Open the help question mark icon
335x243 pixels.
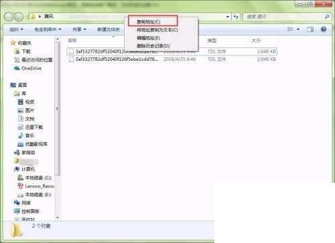(324, 29)
